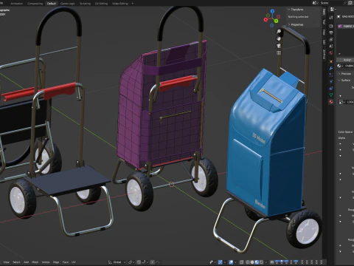Open the Face menu in viewport header
The image size is (354, 266).
66,262
